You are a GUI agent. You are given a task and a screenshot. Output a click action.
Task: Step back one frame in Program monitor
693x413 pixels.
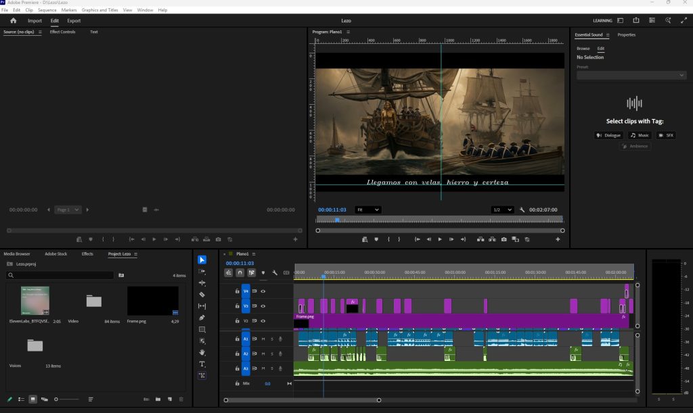point(428,239)
